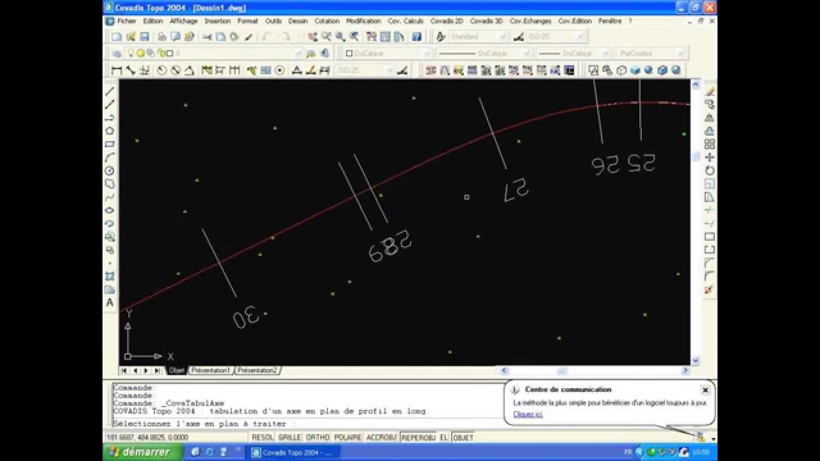
Task: Click the New drawing icon
Action: (x=117, y=37)
